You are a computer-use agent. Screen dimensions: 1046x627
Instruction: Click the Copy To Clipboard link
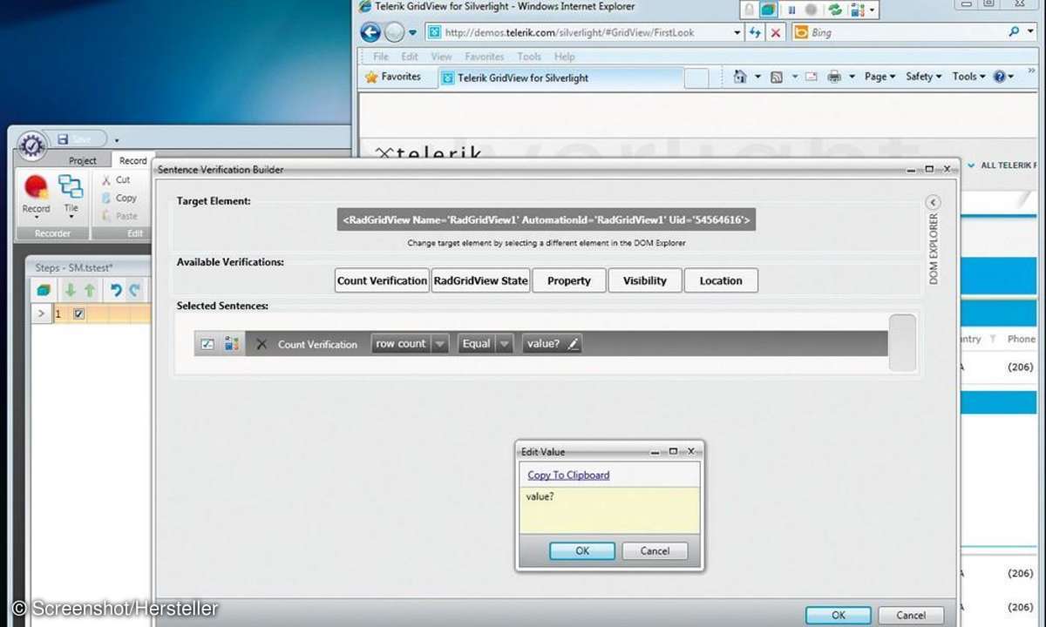568,475
